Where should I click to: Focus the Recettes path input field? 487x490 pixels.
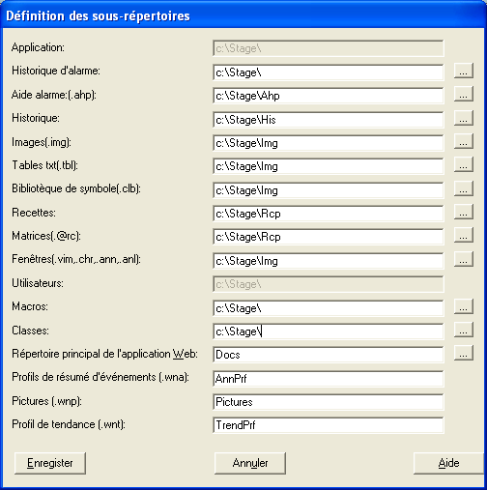329,214
